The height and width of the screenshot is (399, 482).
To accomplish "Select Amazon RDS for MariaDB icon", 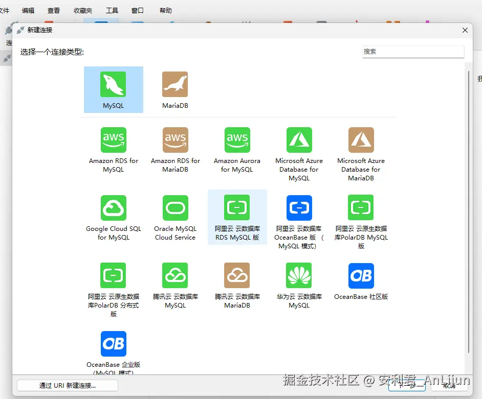I will click(x=175, y=139).
